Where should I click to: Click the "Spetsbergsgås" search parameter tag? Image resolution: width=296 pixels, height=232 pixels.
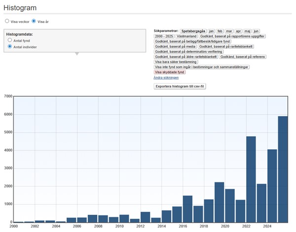(x=193, y=31)
